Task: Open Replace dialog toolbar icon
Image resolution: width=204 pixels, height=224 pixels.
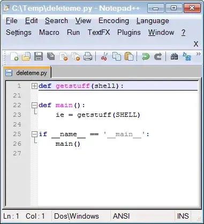Action: pyautogui.click(x=187, y=56)
